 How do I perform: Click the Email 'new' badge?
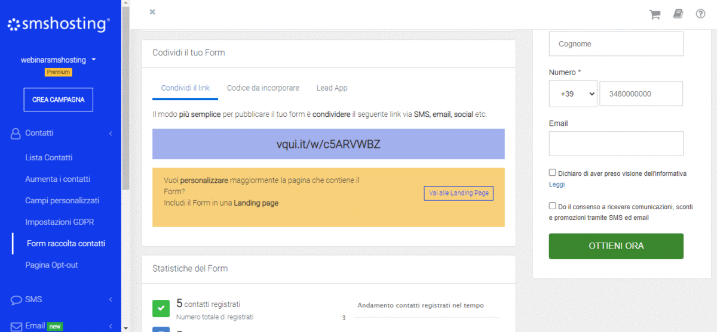pos(56,327)
